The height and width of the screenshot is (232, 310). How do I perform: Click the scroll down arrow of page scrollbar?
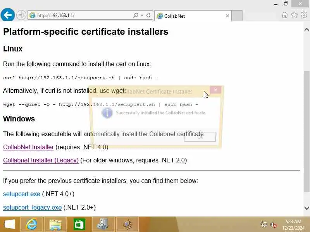(x=307, y=208)
